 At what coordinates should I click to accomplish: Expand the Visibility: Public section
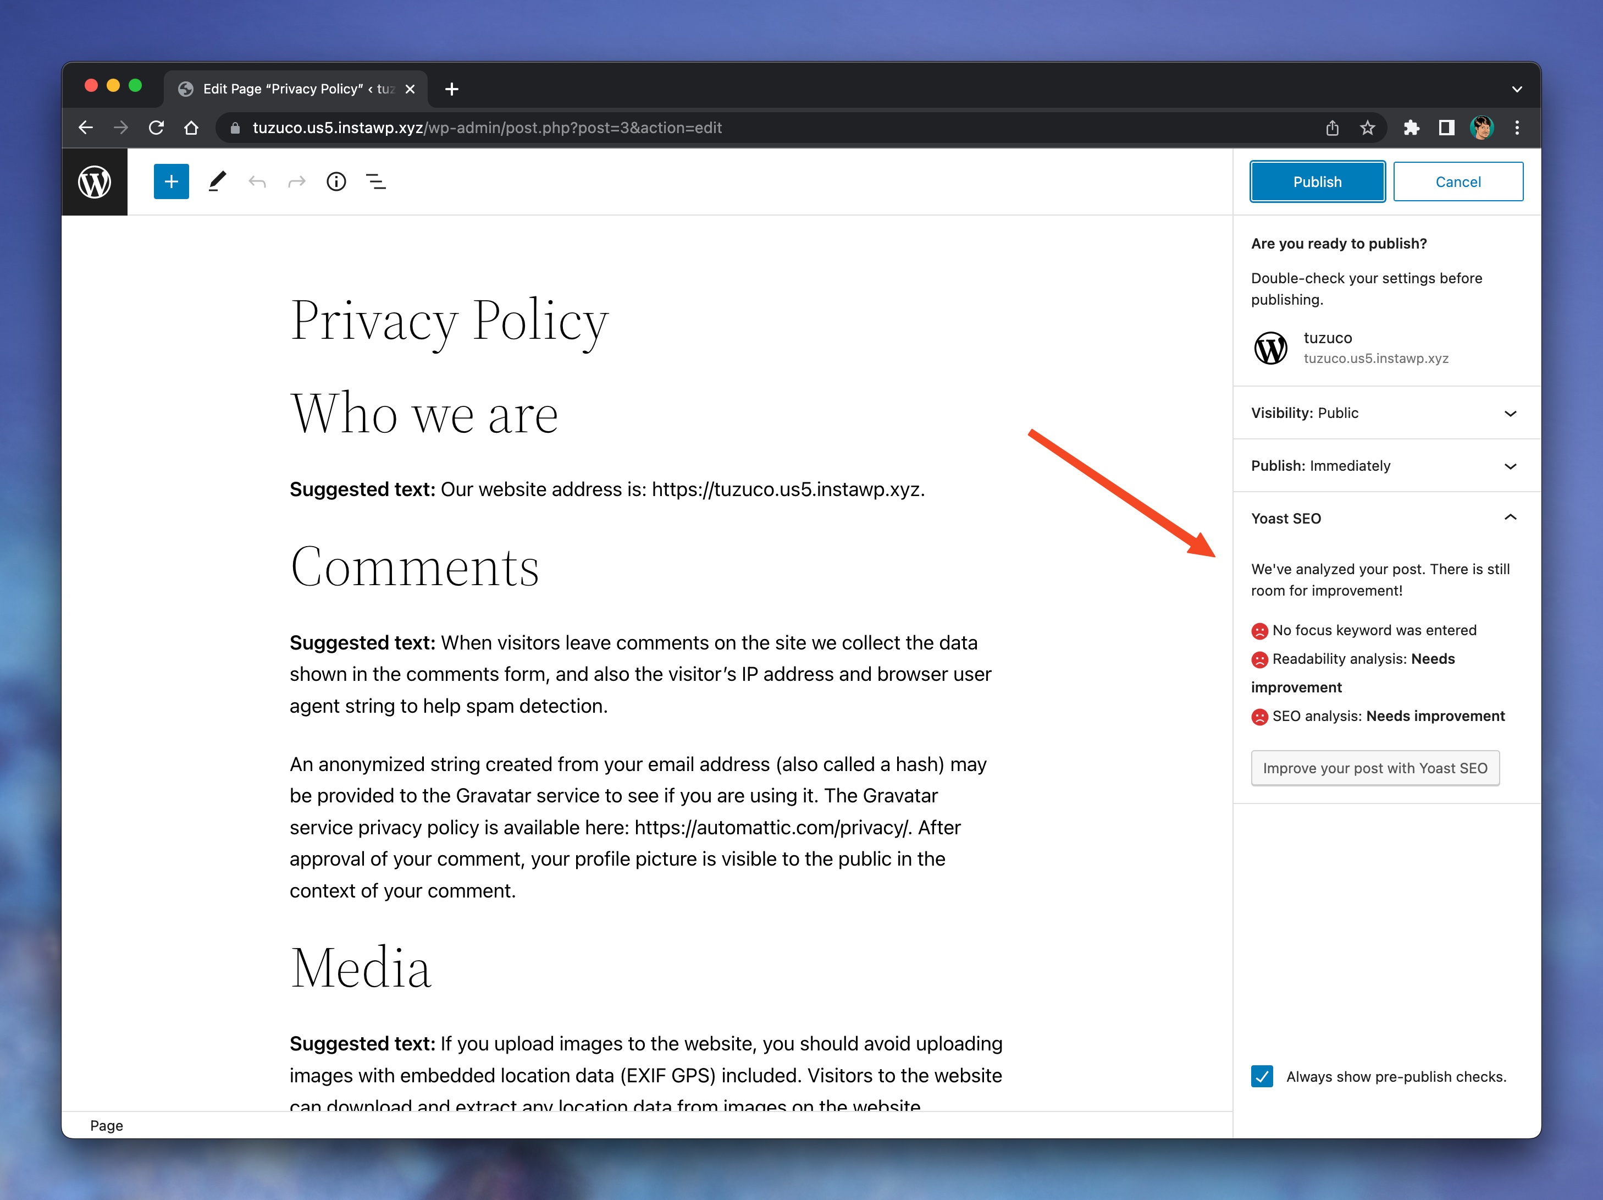tap(1385, 412)
